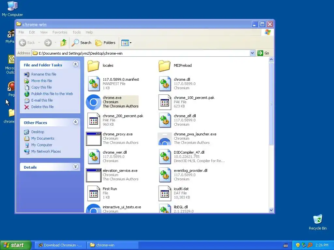Select the chrome_pwa_launcher.exe icon
The width and height of the screenshot is (334, 250).
pyautogui.click(x=164, y=139)
